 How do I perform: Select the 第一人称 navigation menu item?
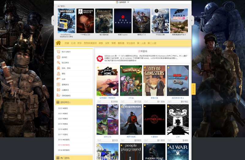[x=141, y=43]
